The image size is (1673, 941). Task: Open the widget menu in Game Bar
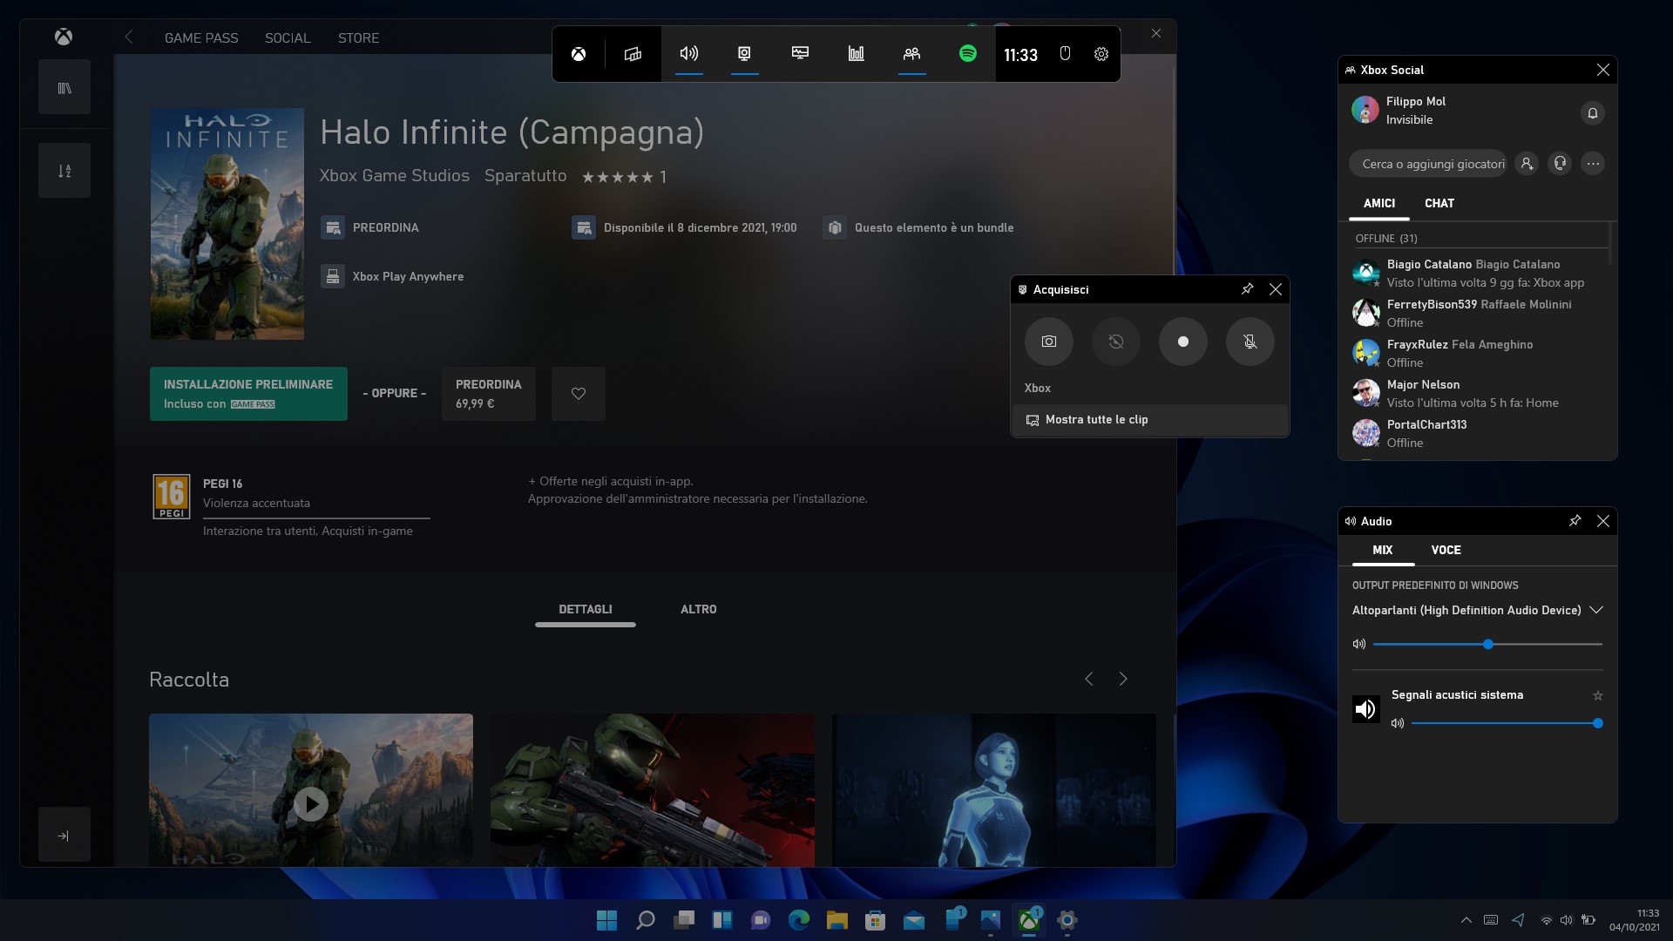click(x=633, y=54)
